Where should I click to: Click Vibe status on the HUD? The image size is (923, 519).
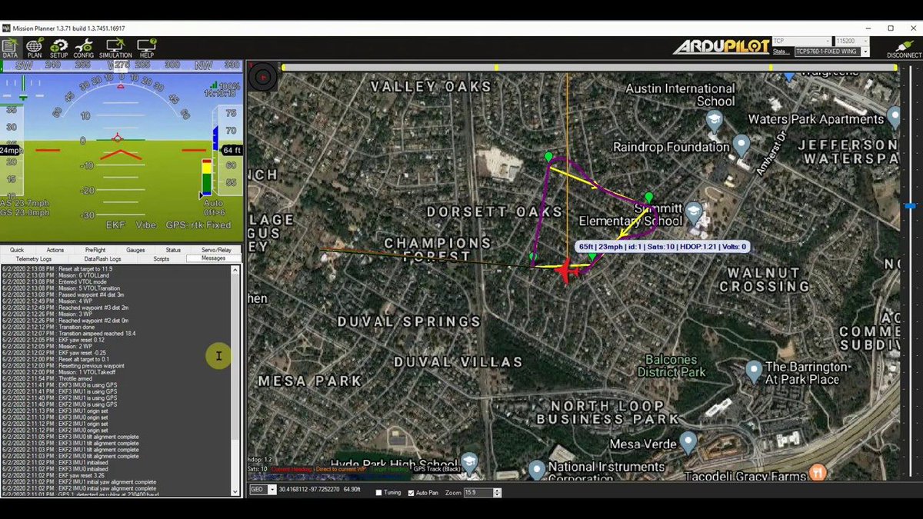[146, 225]
